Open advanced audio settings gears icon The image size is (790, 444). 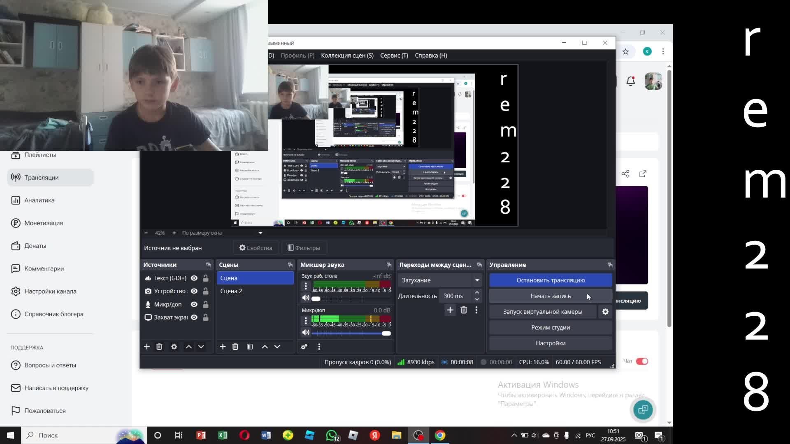[x=304, y=347]
